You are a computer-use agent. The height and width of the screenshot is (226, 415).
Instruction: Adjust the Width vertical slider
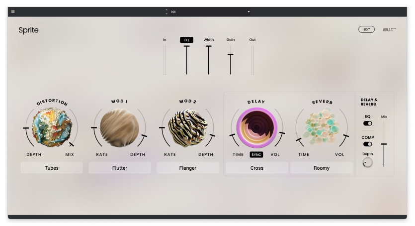coord(209,60)
